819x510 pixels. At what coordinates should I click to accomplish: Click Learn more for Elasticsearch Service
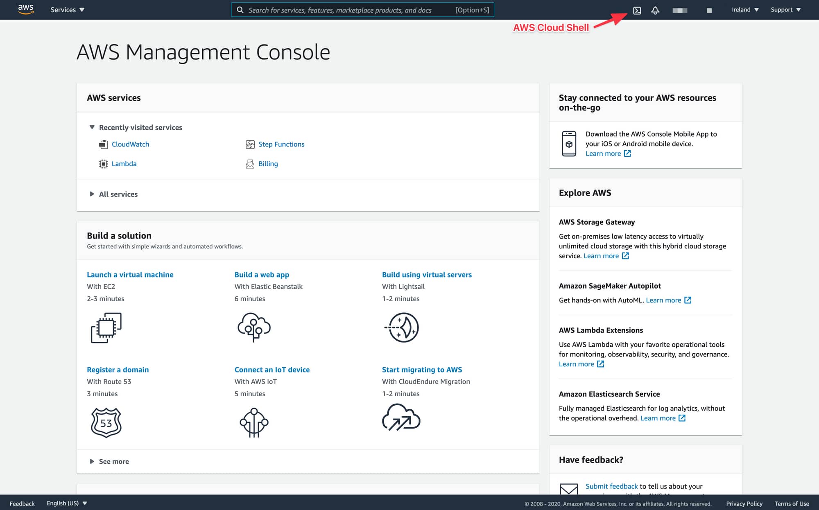pyautogui.click(x=658, y=418)
